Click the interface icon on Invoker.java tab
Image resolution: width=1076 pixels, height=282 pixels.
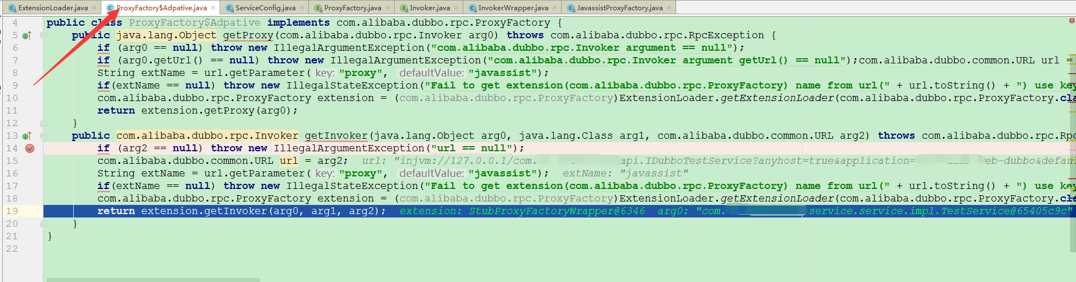(x=404, y=8)
